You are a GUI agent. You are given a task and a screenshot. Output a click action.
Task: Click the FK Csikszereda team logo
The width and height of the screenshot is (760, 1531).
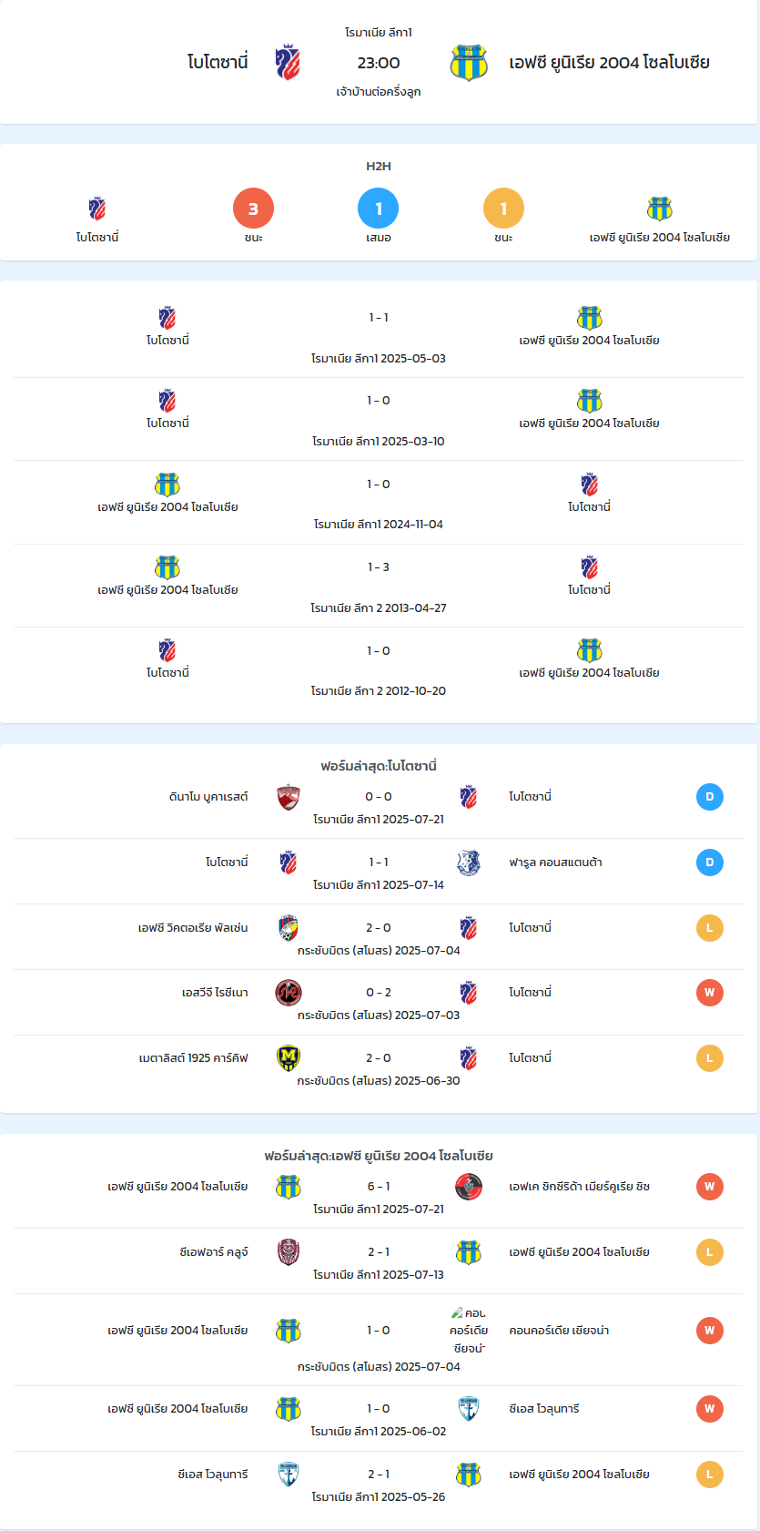(x=469, y=1187)
